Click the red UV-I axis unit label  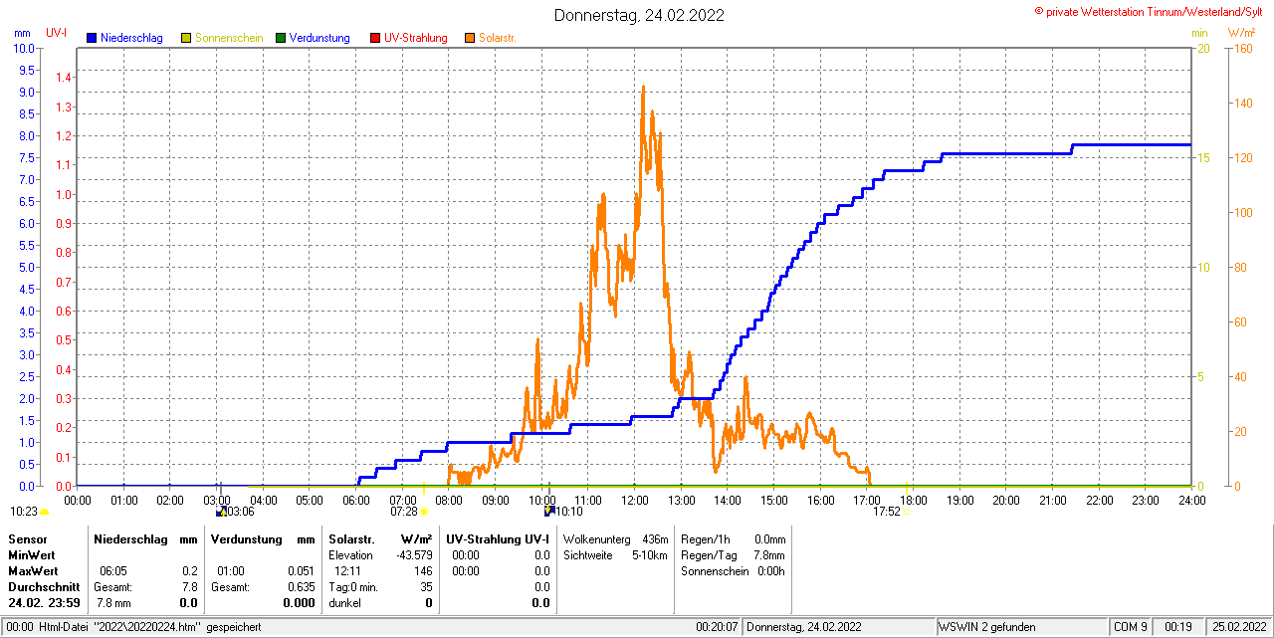[57, 33]
